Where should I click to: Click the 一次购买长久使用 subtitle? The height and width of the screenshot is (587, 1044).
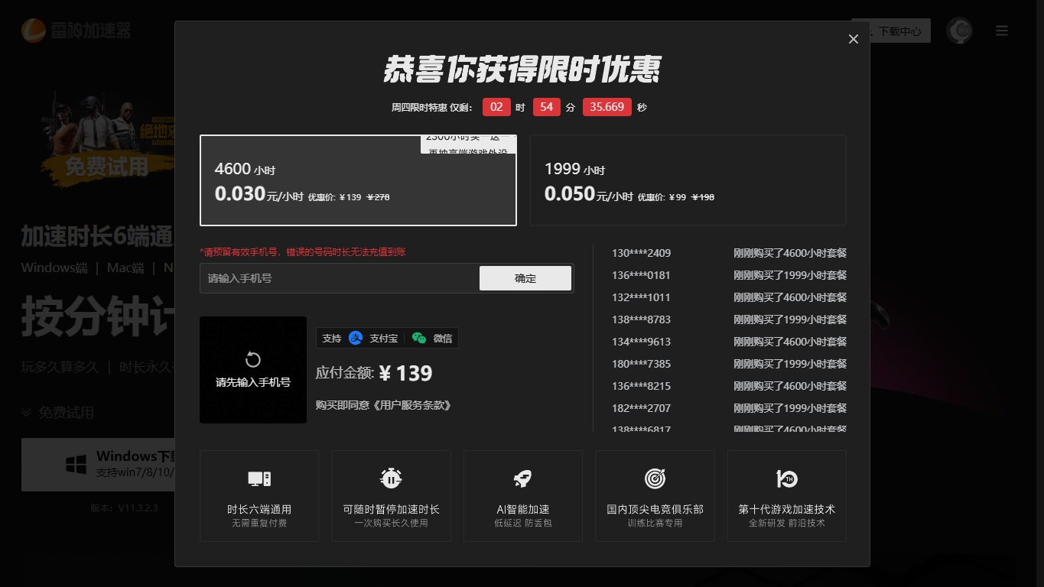(x=391, y=524)
